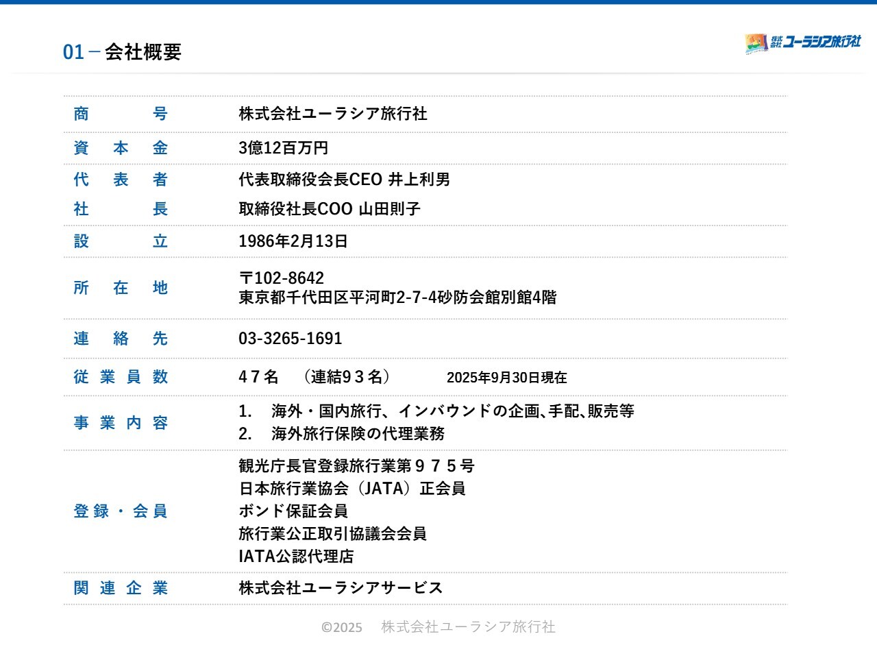Select the company name 株式会社ユーラシア旅行社 value
Viewport: 877px width, 658px height.
332,114
